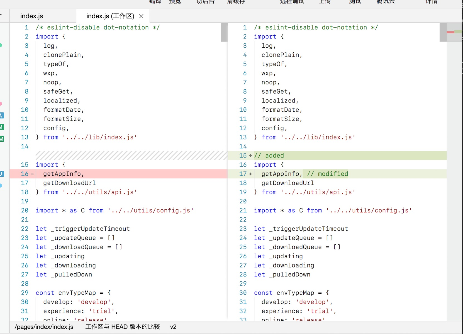
Task: Click the pink dot in the left gutter
Action: pos(1,104)
